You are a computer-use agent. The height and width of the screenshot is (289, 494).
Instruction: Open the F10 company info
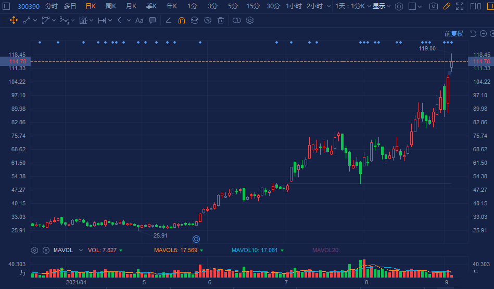click(475, 6)
